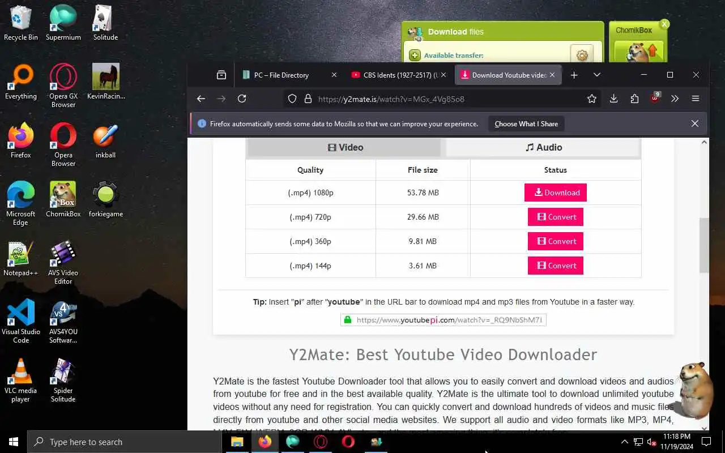Viewport: 725px width, 453px height.
Task: Launch Microsoft Edge from the desktop
Action: pos(21,204)
